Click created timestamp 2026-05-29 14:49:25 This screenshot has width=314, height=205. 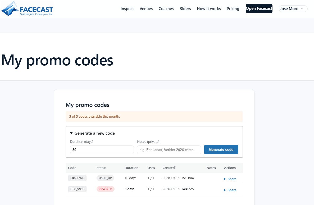pos(178,189)
